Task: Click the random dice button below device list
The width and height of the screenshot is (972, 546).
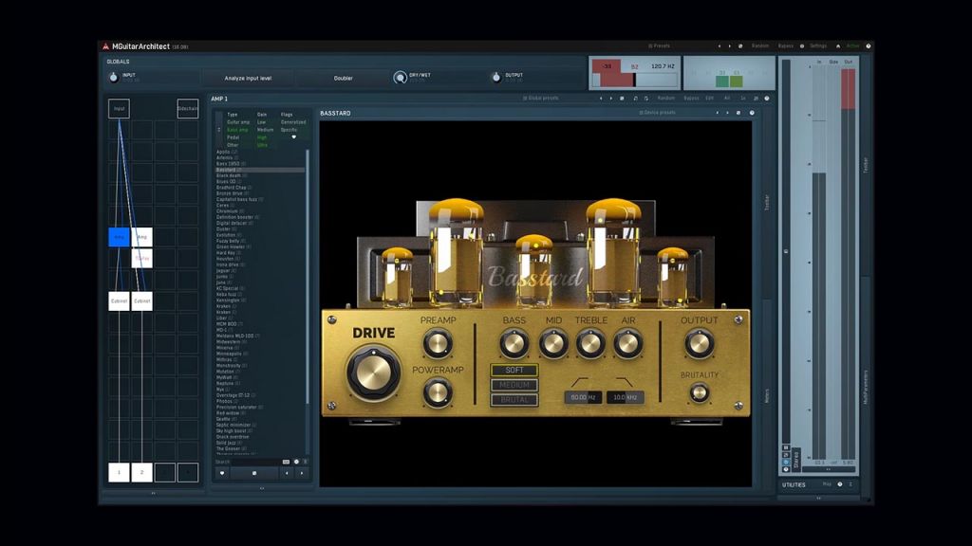Action: 254,473
